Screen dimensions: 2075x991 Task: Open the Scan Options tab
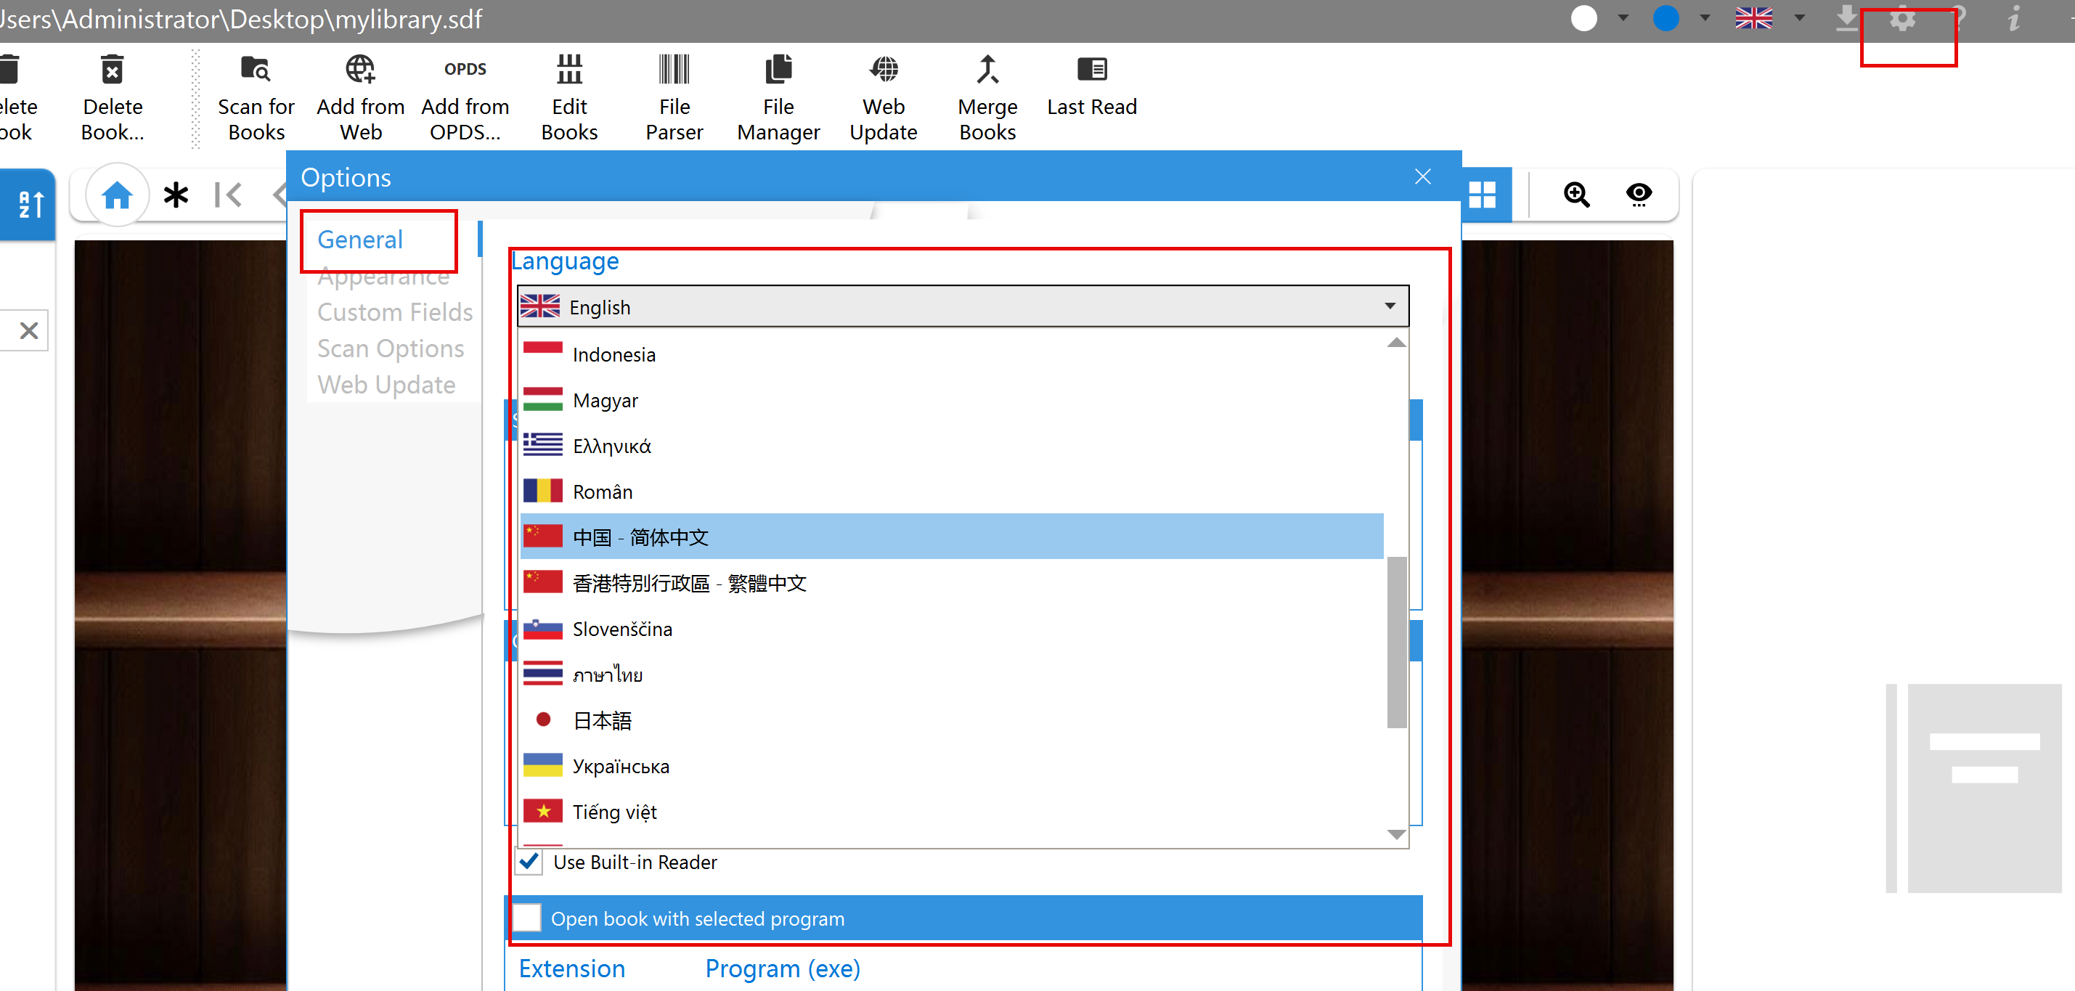(391, 348)
